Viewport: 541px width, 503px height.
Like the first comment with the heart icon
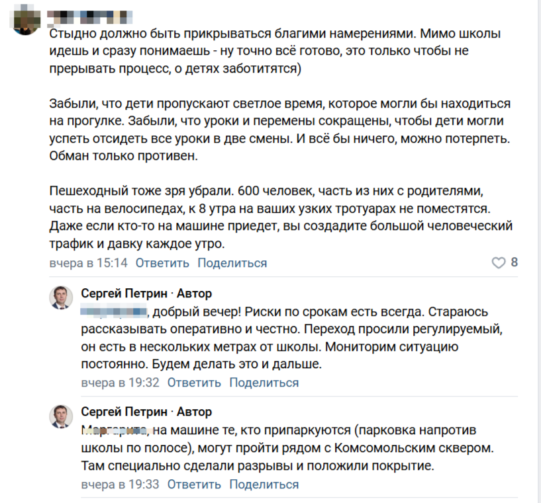click(499, 263)
